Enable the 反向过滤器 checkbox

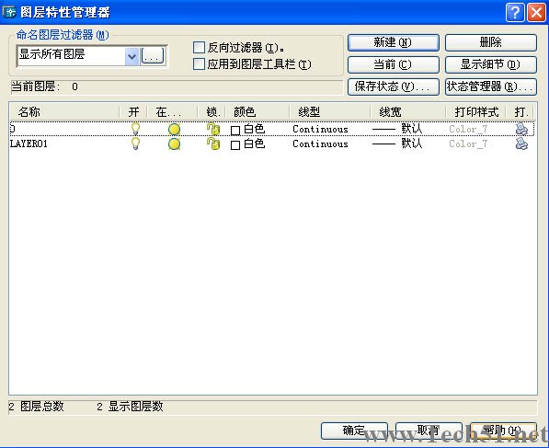199,47
